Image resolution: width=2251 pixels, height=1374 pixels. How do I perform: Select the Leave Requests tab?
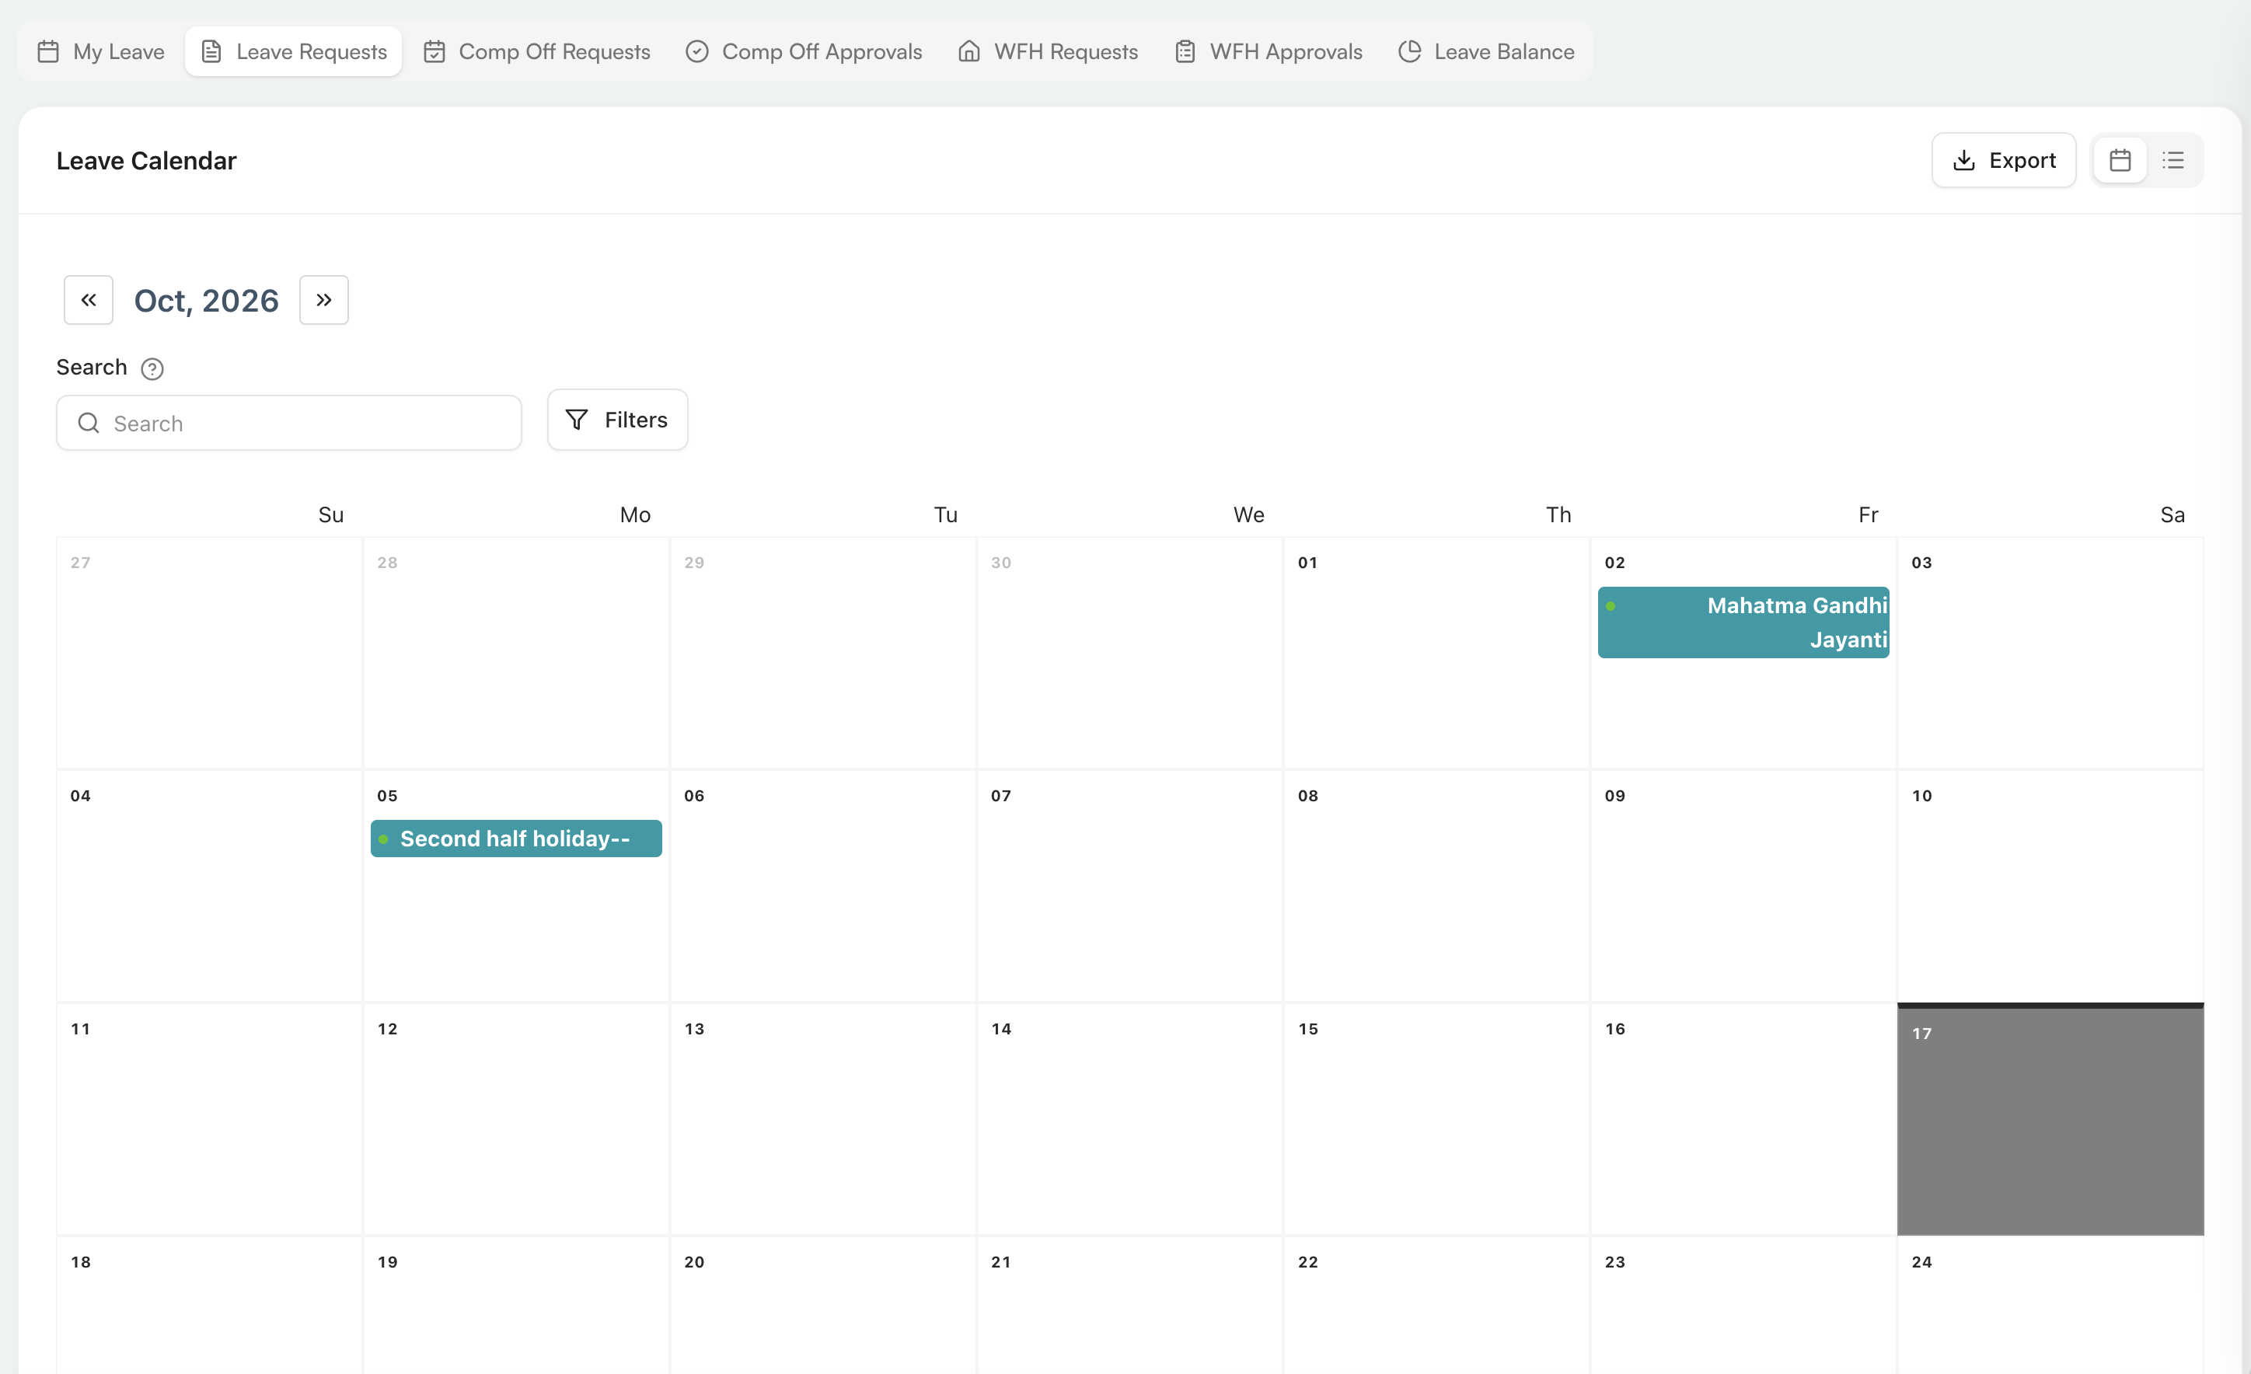click(x=293, y=51)
